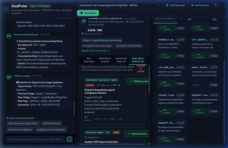228x148 pixels.
Task: Click the company building icon
Action: 84,21
